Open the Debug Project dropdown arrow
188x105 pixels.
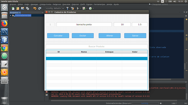tap(87, 8)
